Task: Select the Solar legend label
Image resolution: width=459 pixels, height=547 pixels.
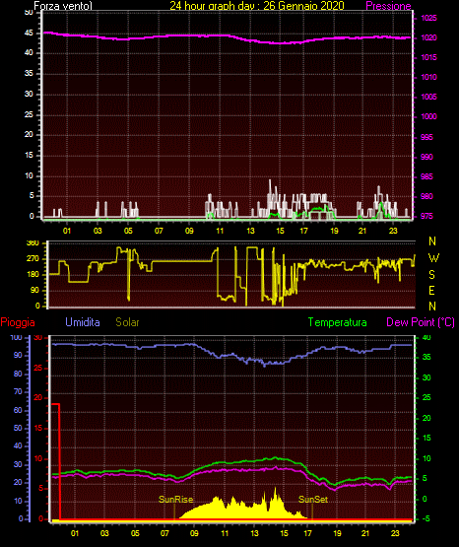Action: (x=128, y=322)
